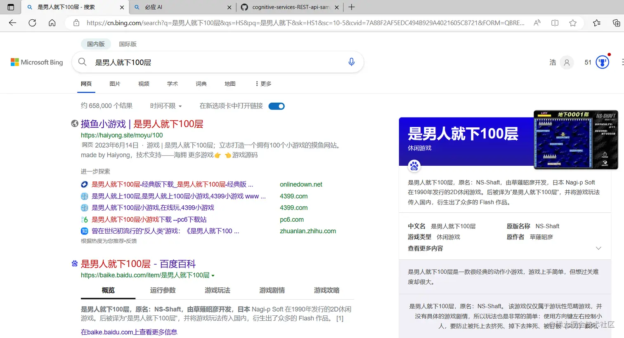
Task: Reload the page with refresh icon
Action: (x=32, y=23)
